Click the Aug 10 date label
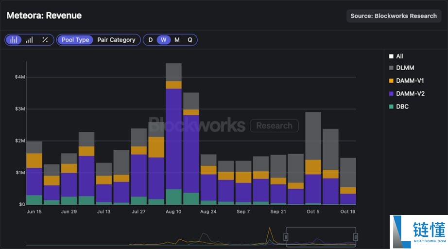 pyautogui.click(x=173, y=212)
